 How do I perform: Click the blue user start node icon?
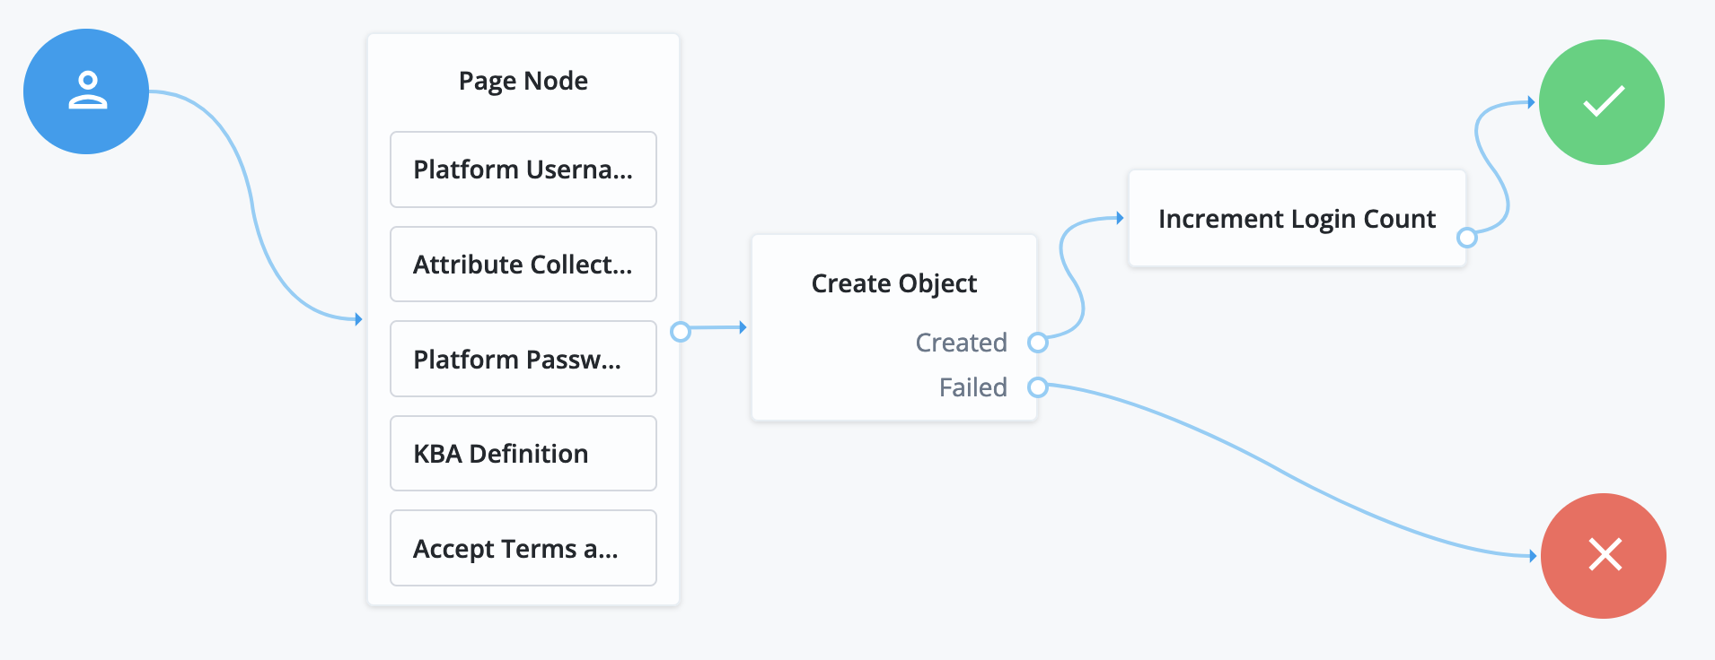86,91
